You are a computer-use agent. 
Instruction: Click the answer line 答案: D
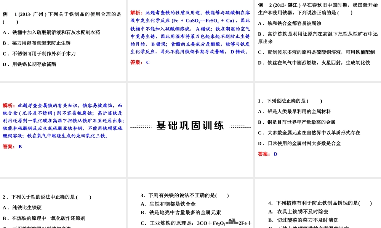click(267, 154)
